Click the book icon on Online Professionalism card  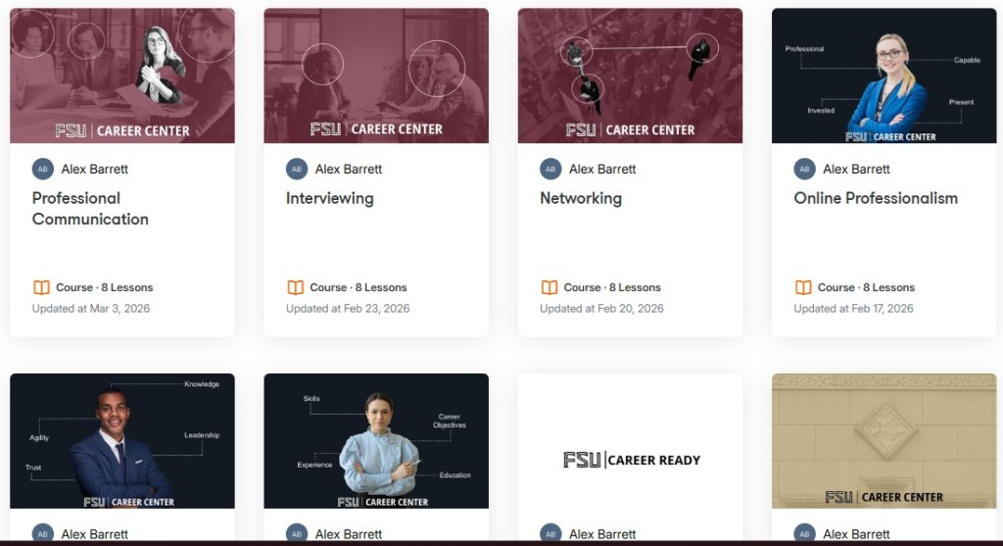[x=803, y=287]
